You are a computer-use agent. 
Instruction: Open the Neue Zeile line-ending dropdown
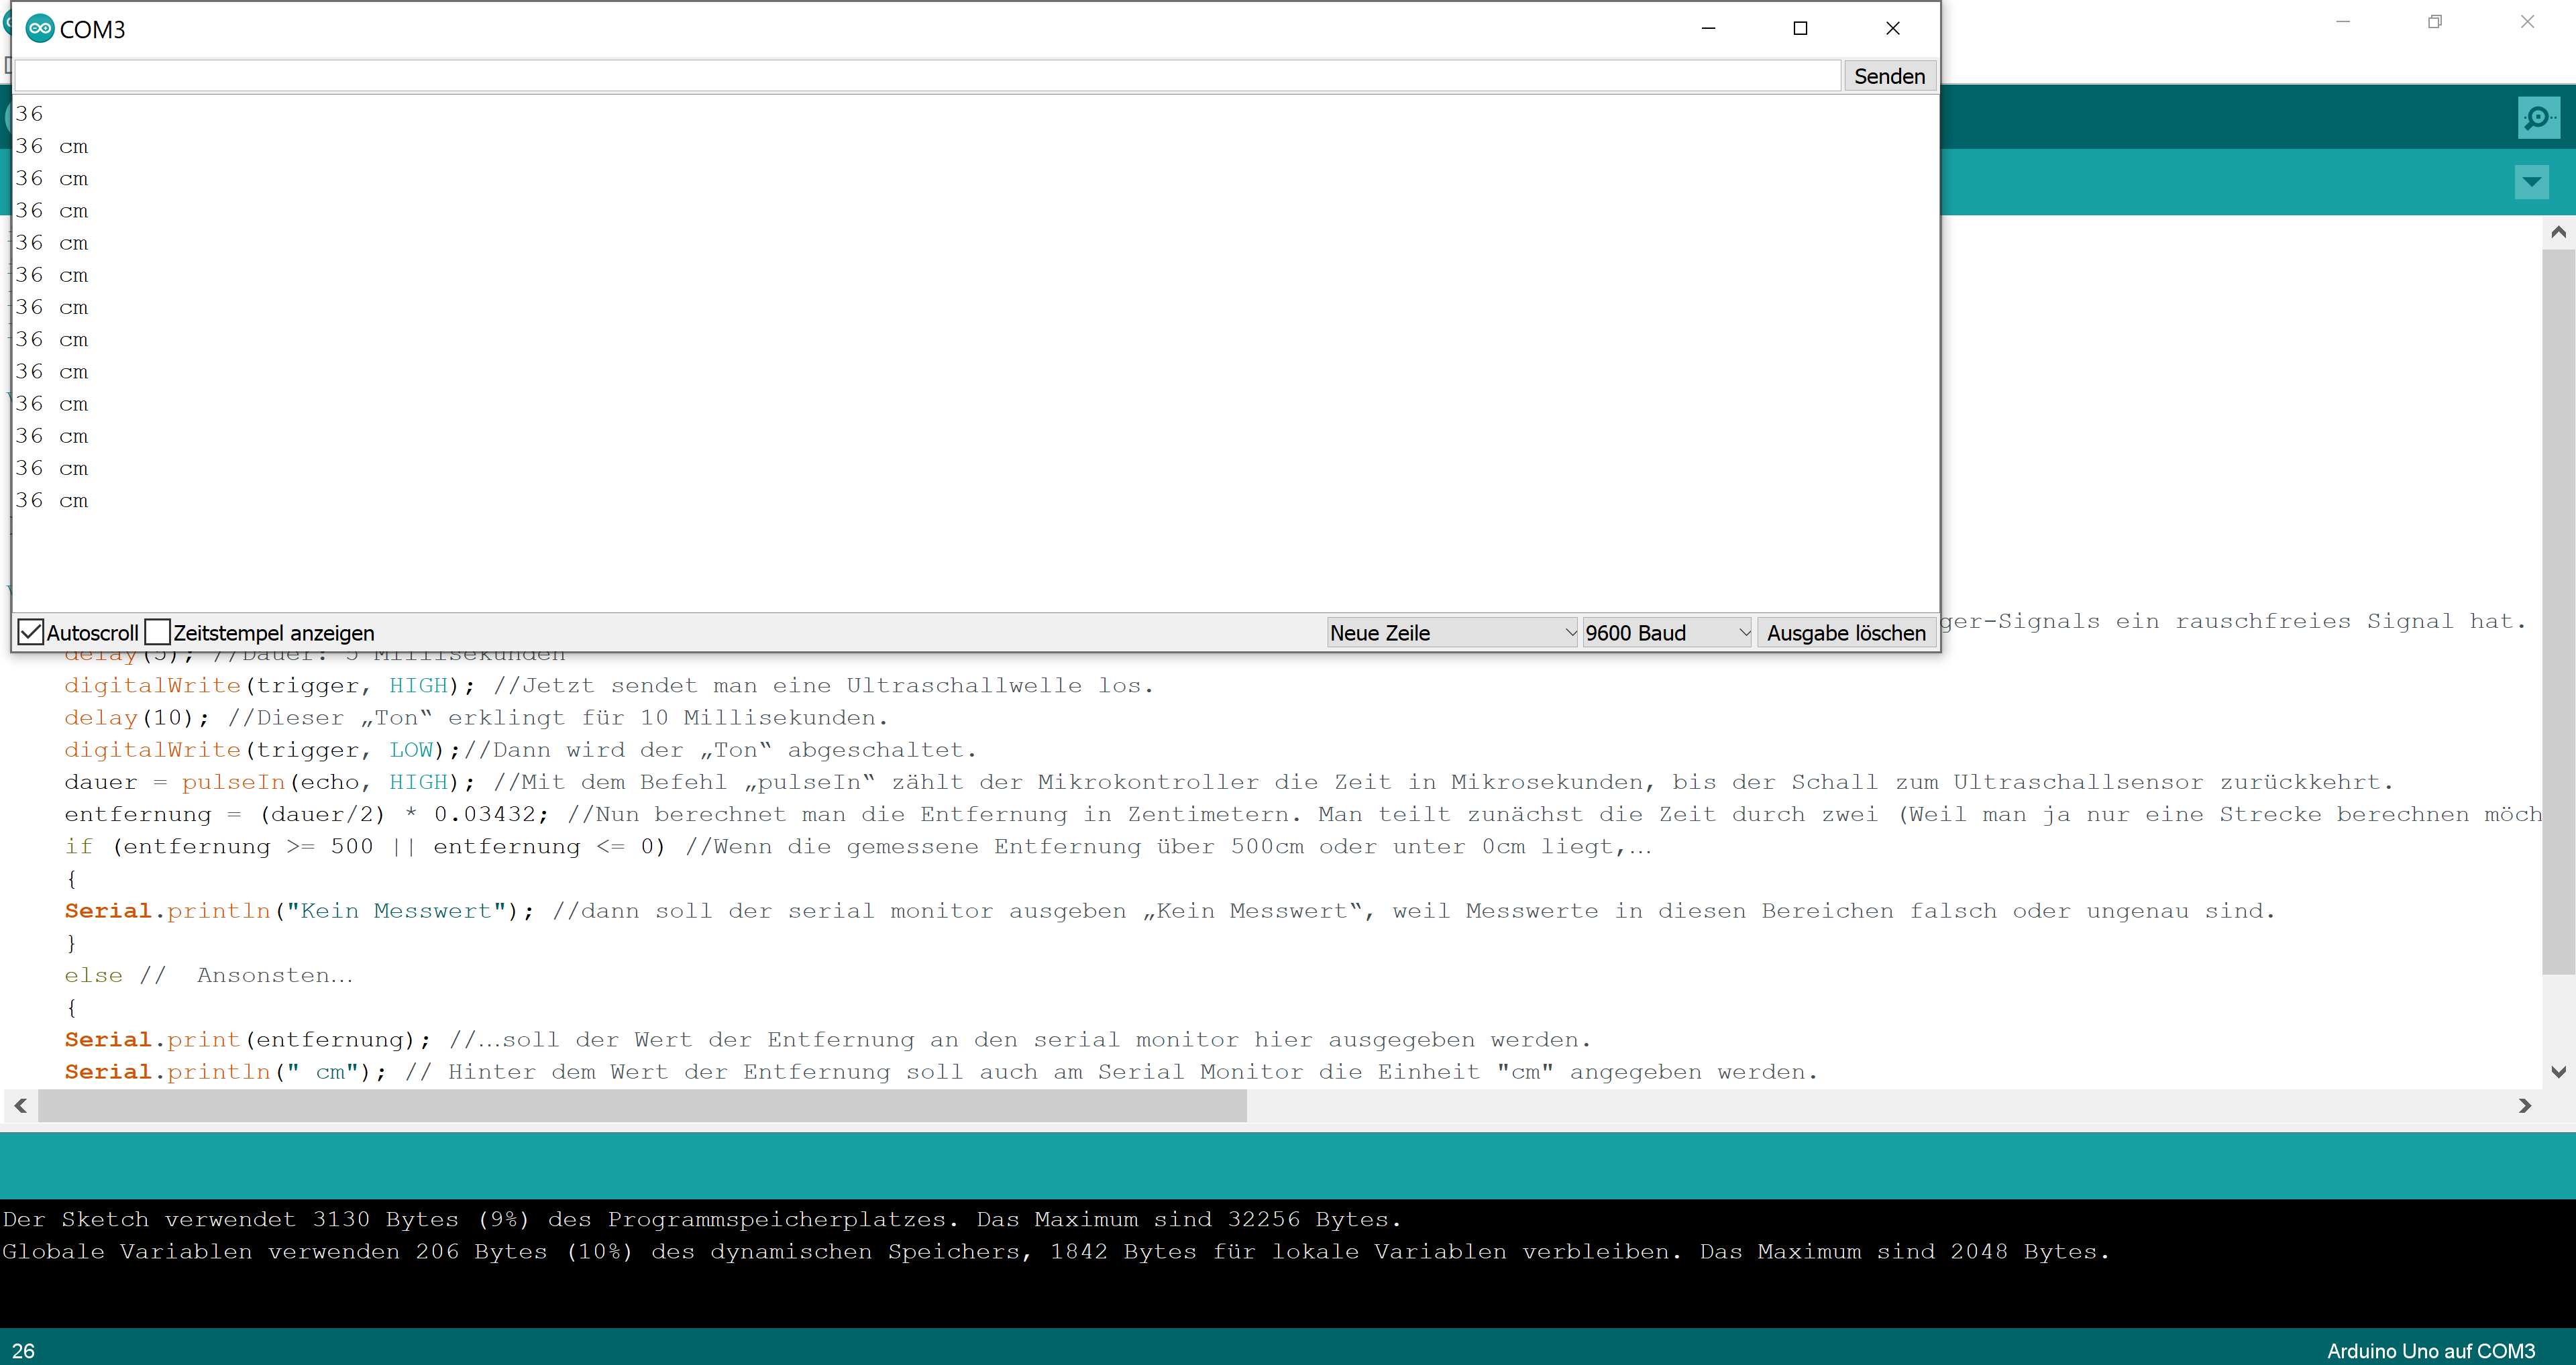click(1452, 632)
